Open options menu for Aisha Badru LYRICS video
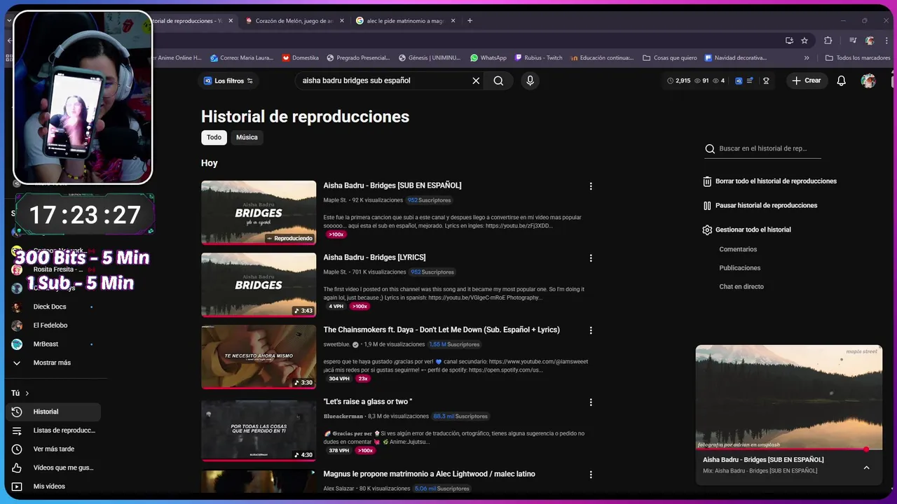897x504 pixels. pos(591,258)
